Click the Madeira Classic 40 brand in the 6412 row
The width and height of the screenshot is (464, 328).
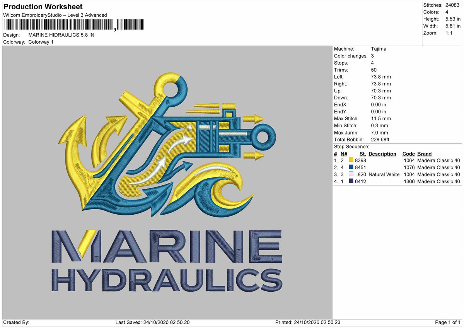[439, 181]
